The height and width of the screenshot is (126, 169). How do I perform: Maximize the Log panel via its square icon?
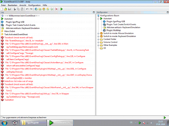(x=94, y=12)
